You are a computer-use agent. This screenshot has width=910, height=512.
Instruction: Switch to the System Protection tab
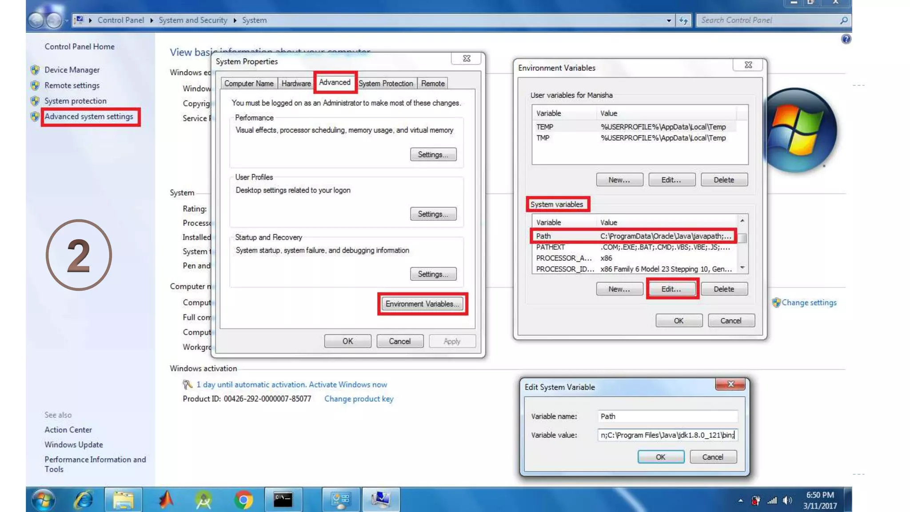coord(386,84)
